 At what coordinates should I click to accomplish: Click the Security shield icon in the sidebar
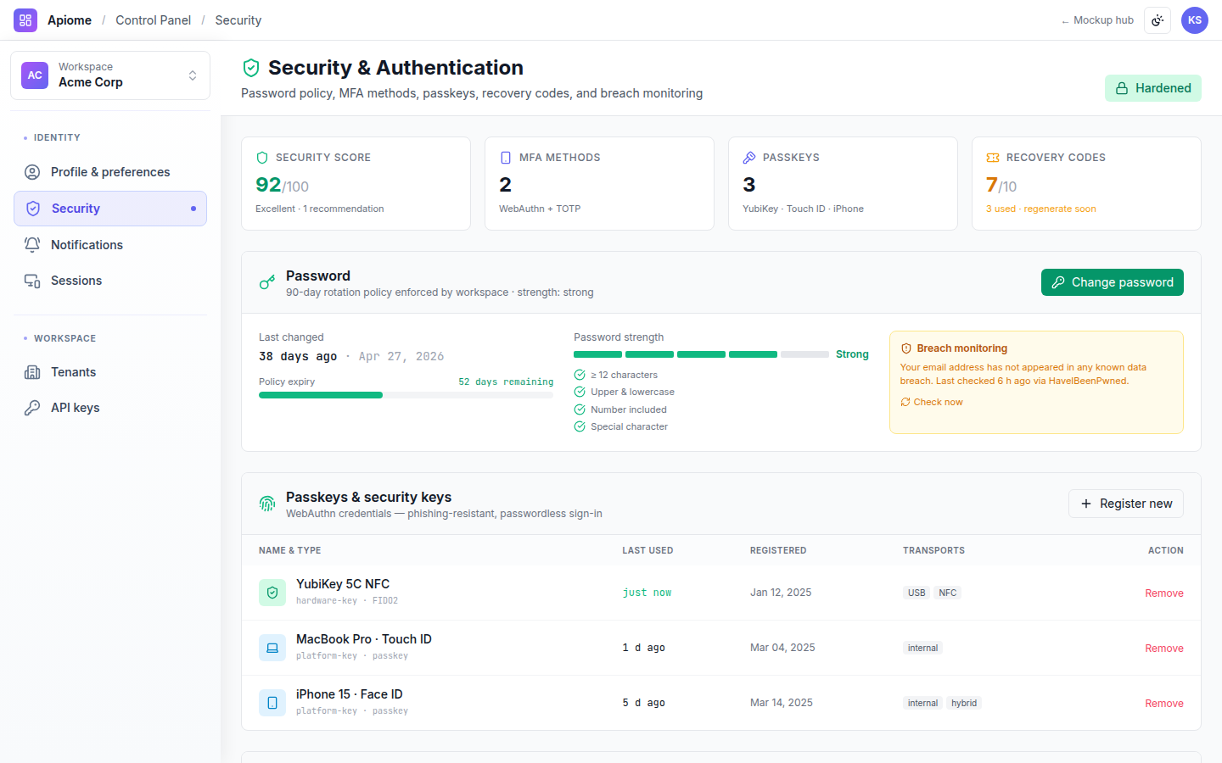click(33, 209)
